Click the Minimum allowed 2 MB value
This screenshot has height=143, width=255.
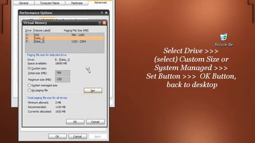tap(58, 102)
